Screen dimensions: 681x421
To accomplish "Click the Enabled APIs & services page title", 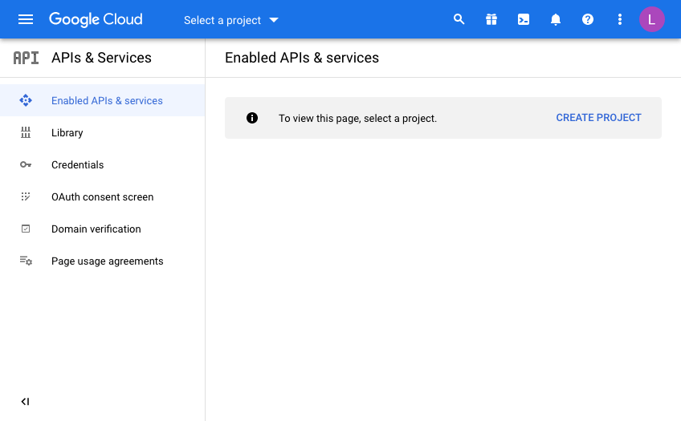I will (x=302, y=58).
